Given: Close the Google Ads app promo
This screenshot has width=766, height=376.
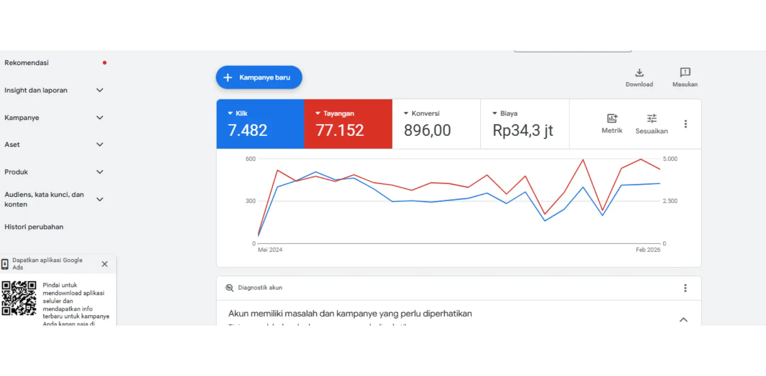Looking at the screenshot, I should [104, 264].
